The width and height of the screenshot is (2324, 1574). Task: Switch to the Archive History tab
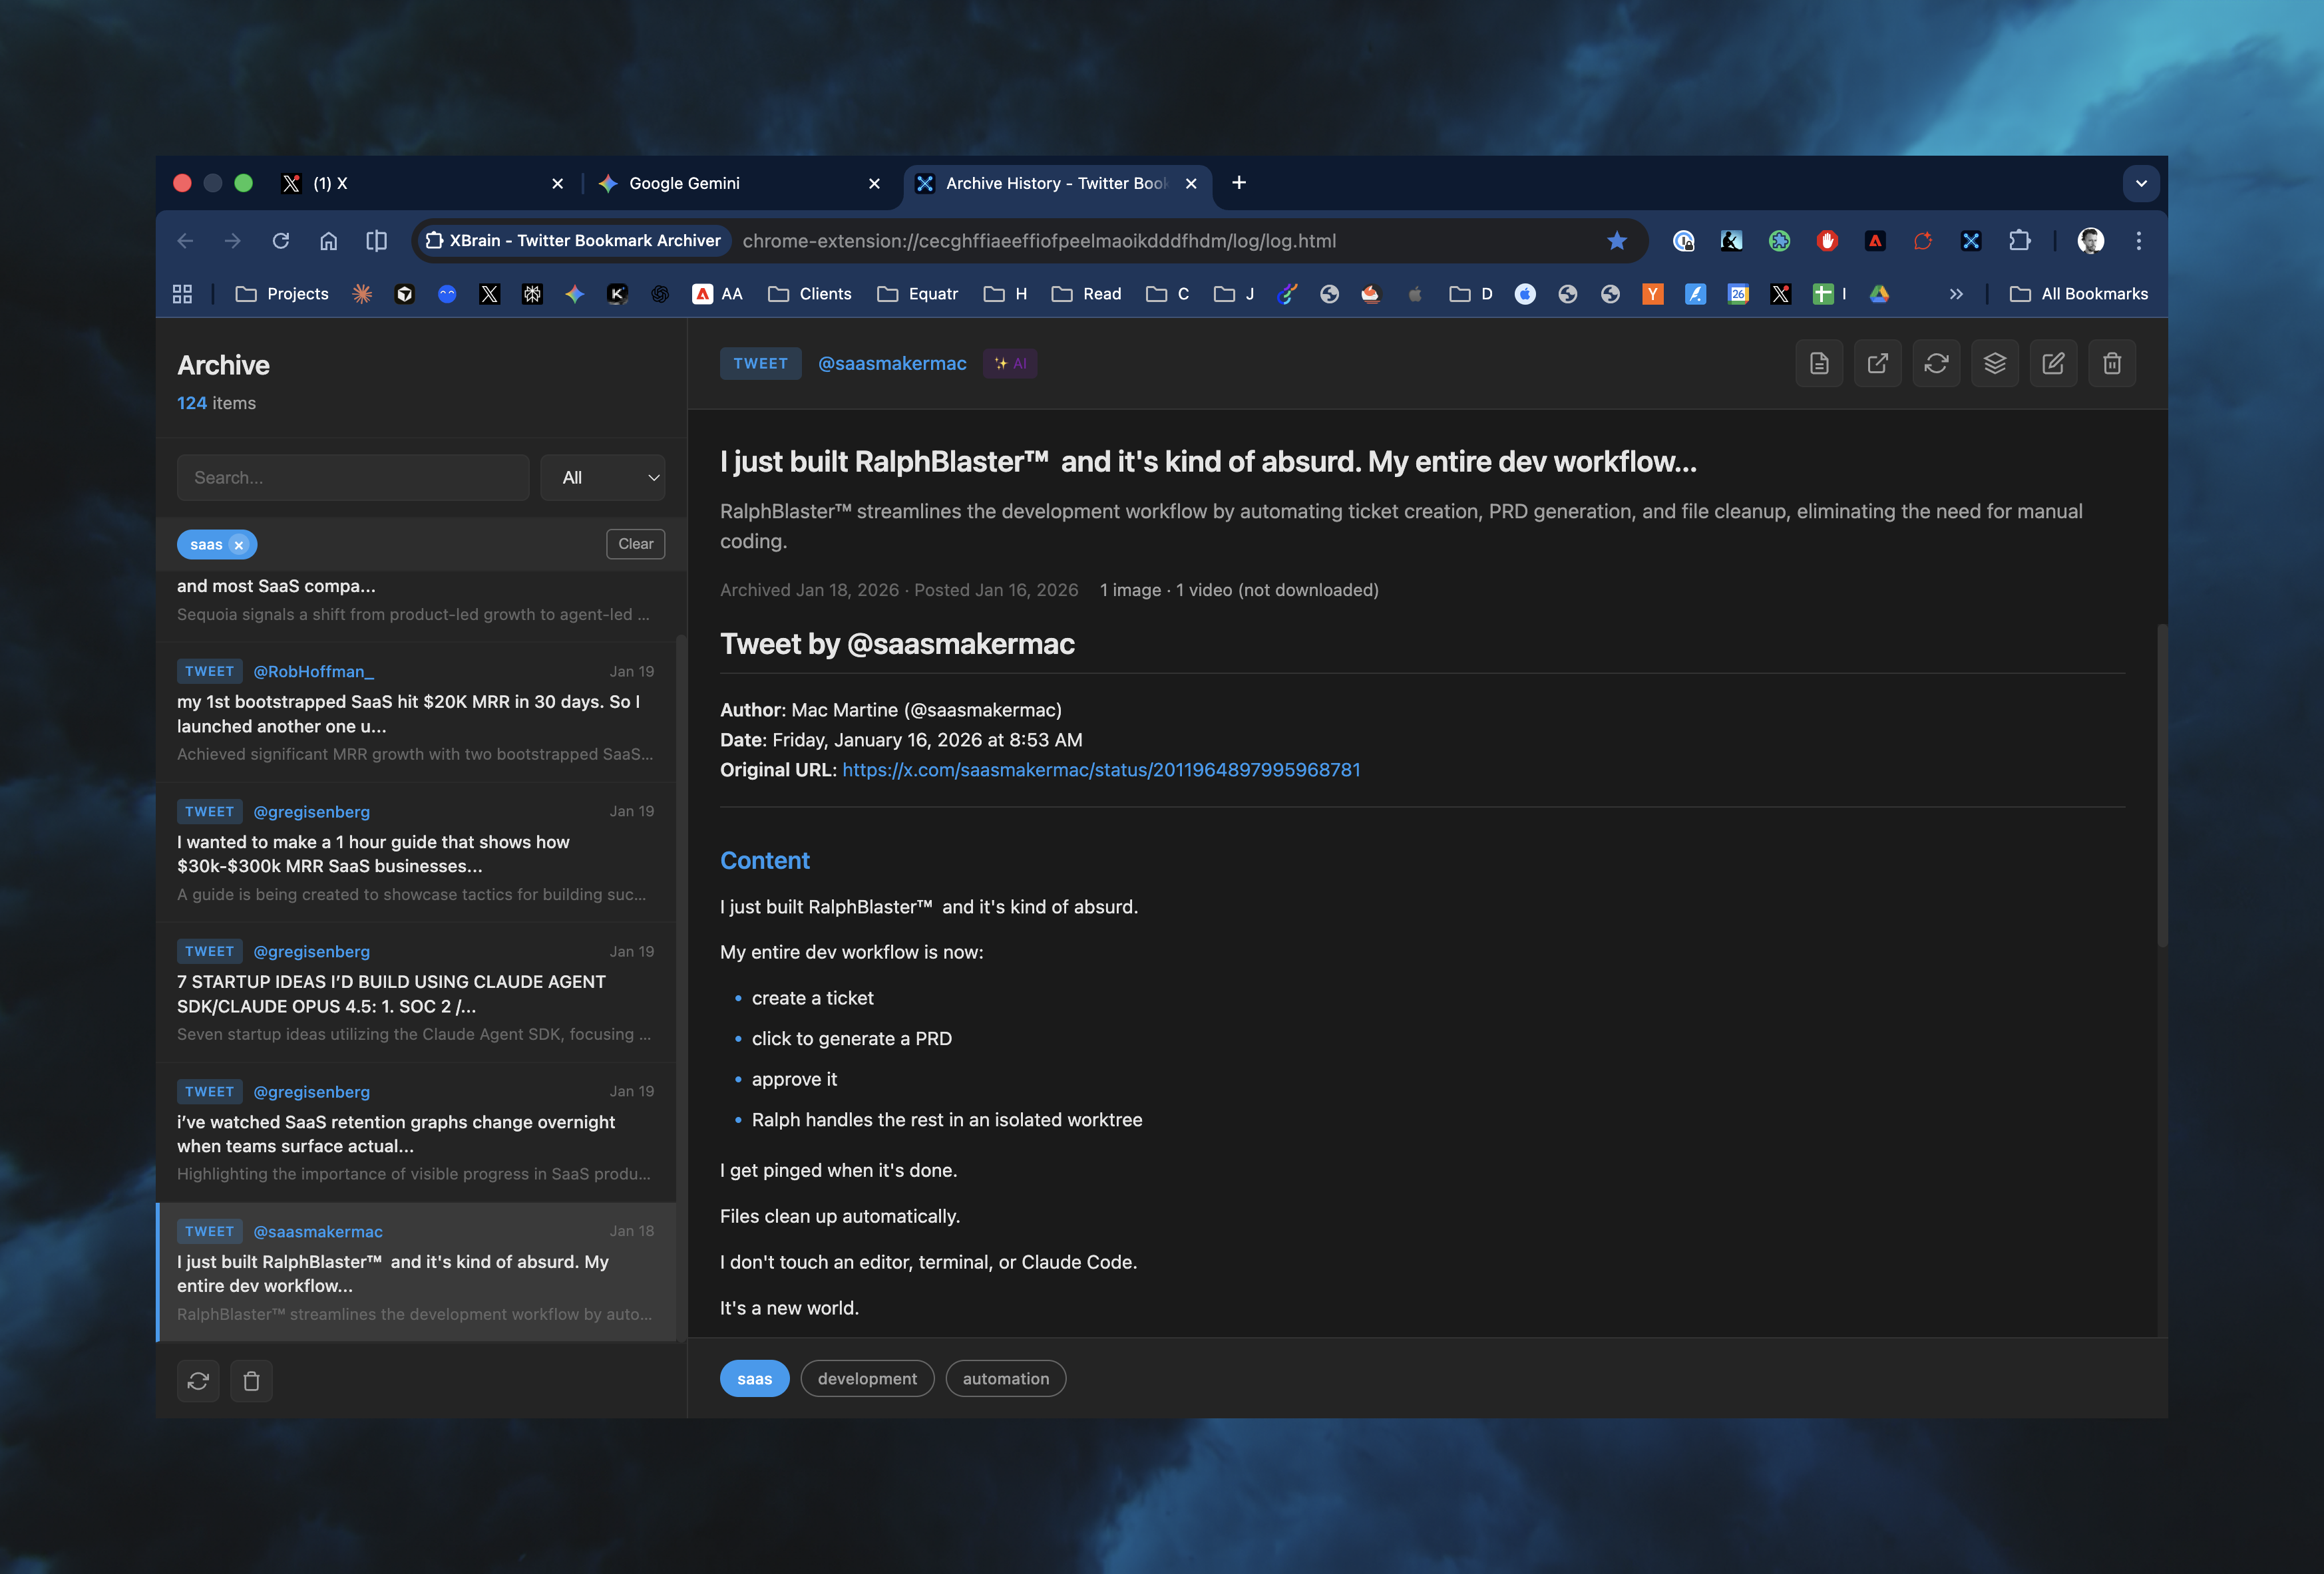pyautogui.click(x=1040, y=183)
